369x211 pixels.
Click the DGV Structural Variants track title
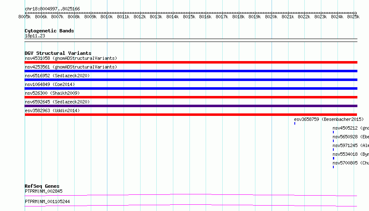(58, 53)
